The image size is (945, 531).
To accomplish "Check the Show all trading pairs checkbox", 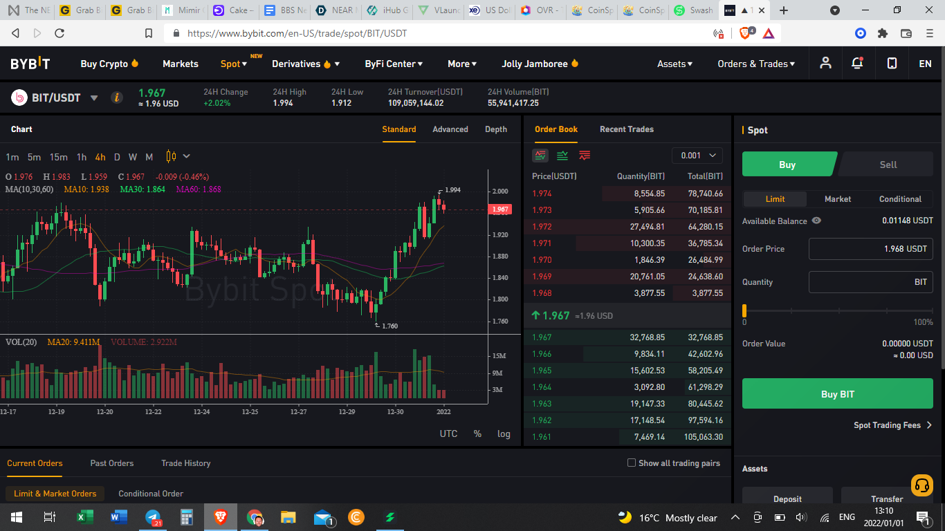I will tap(631, 463).
